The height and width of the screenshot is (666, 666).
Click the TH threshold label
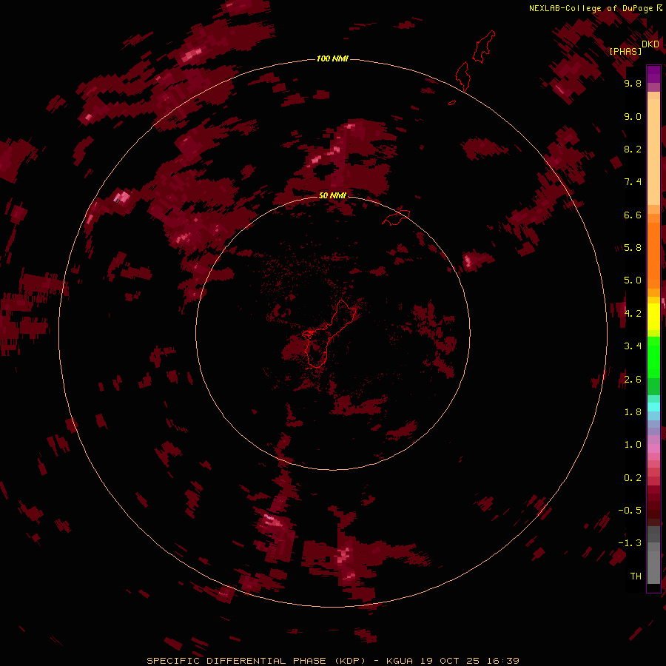pyautogui.click(x=636, y=576)
